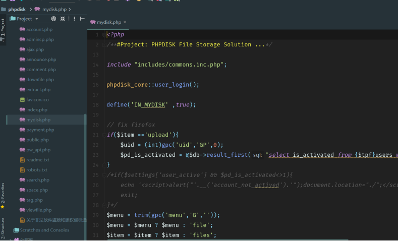Screen dimensions: 398x241
Task: Select payment.php in the project tree
Action: click(40, 130)
